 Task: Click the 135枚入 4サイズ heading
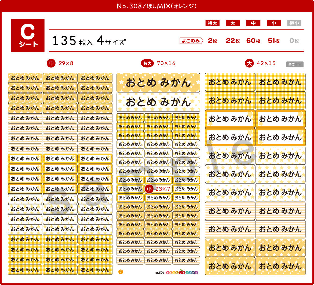89,41
